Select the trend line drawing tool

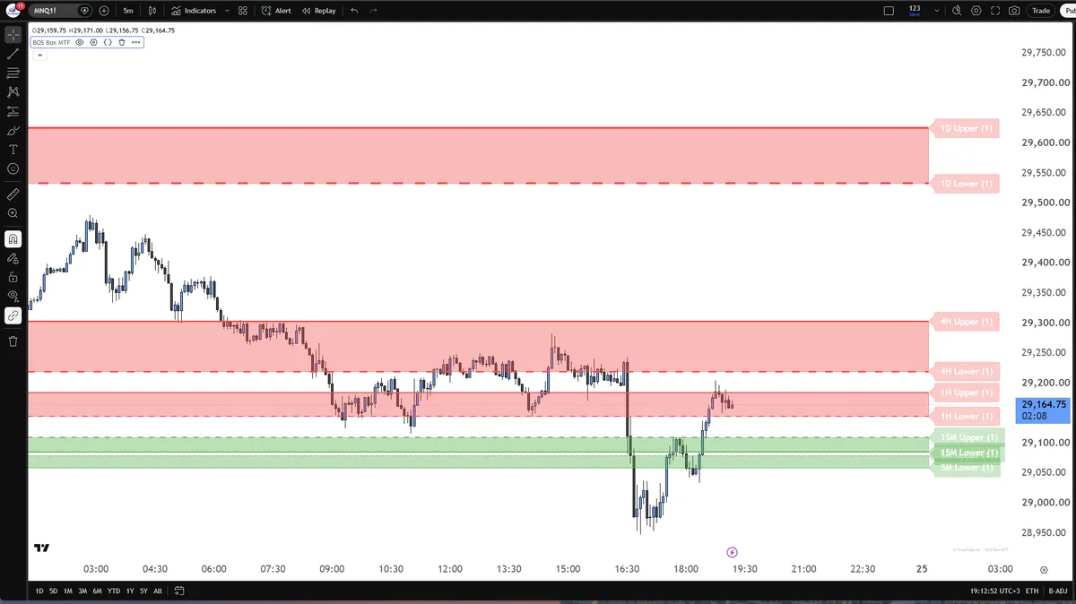point(13,54)
